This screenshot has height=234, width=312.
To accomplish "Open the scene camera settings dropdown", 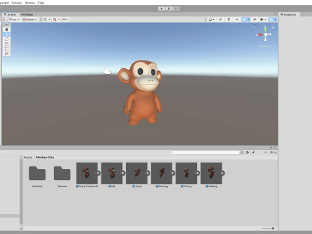I will (263, 19).
